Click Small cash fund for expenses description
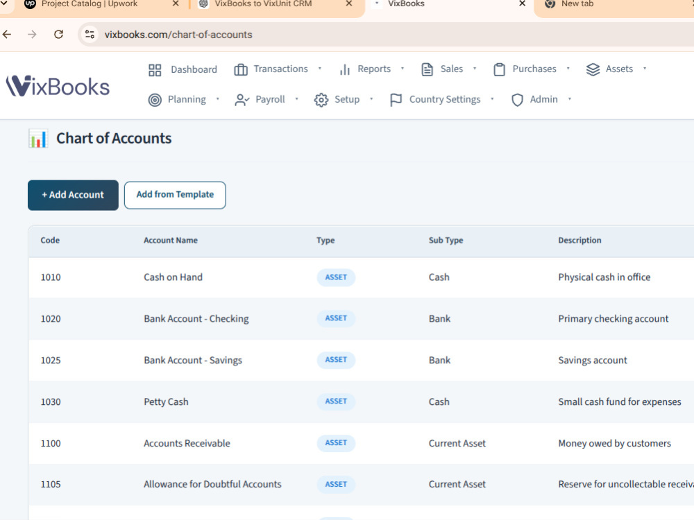The height and width of the screenshot is (520, 694). [x=619, y=402]
